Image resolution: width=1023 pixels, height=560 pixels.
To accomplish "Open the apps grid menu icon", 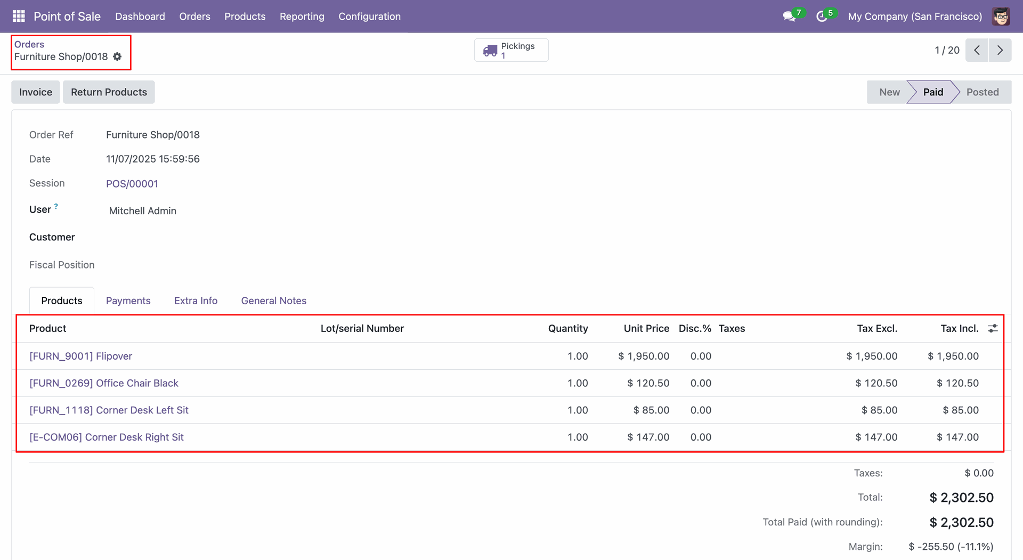I will tap(19, 16).
